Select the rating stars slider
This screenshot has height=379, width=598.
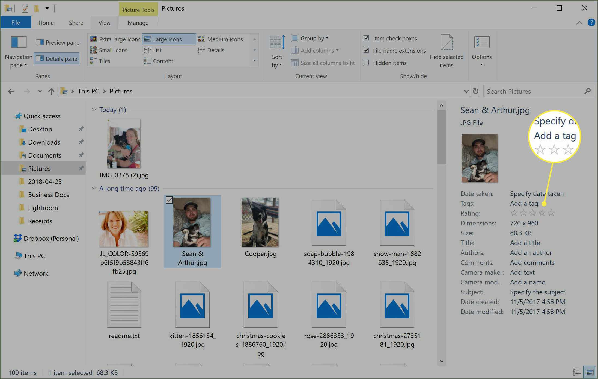532,213
